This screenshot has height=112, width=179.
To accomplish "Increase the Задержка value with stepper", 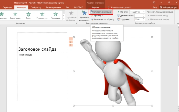I will click(x=144, y=19).
